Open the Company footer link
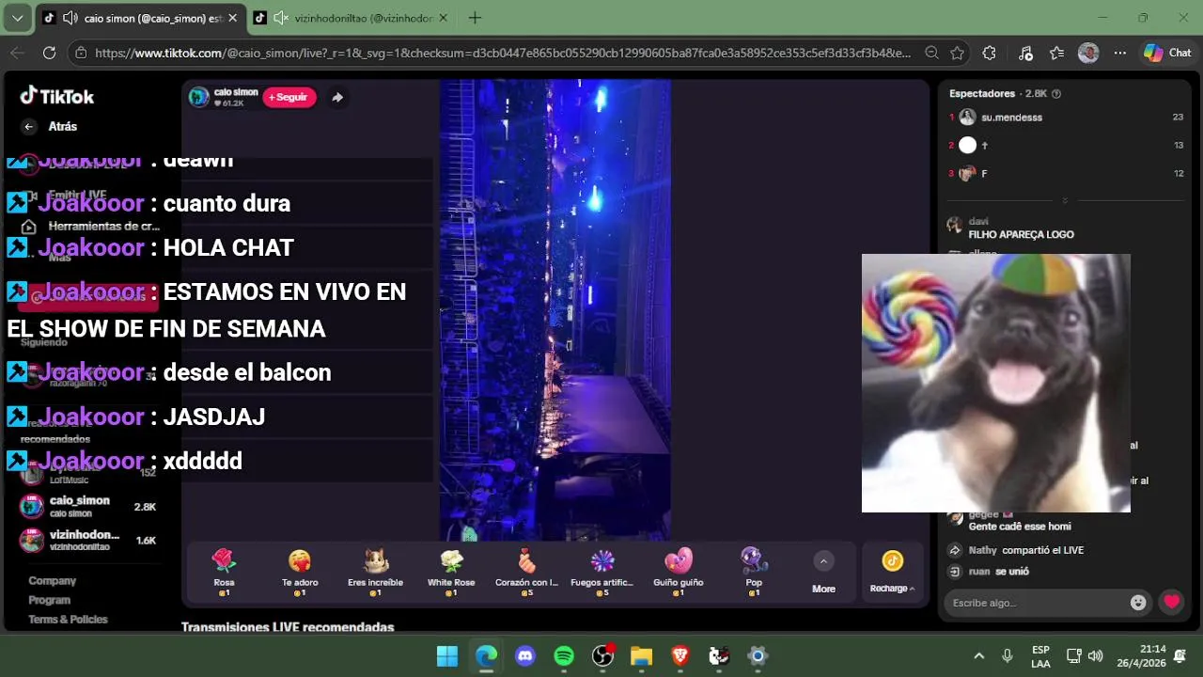 pos(53,581)
